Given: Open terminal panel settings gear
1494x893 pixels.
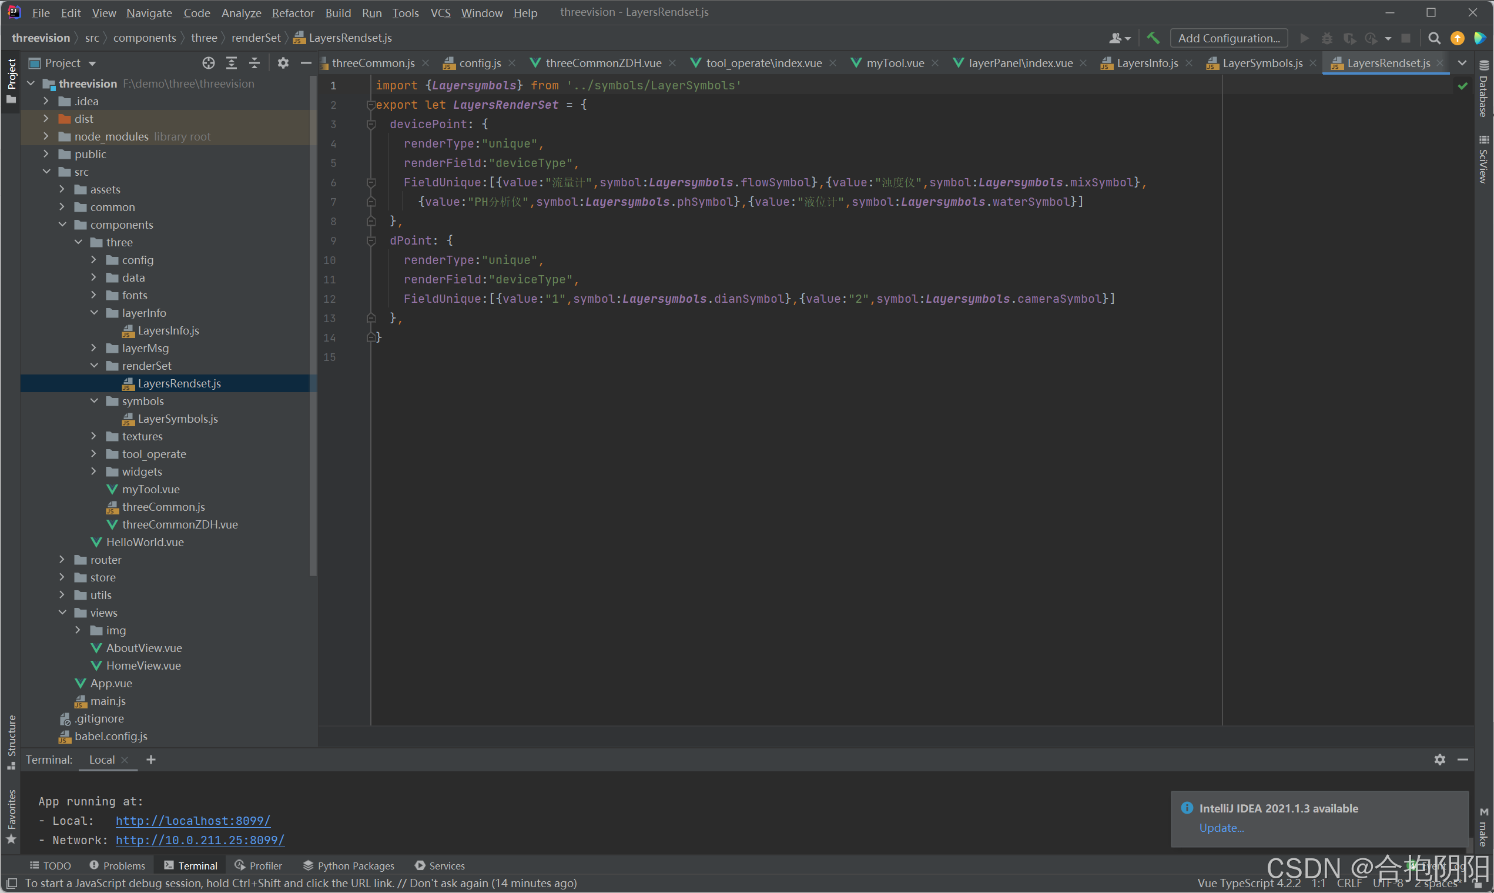Looking at the screenshot, I should [1439, 760].
